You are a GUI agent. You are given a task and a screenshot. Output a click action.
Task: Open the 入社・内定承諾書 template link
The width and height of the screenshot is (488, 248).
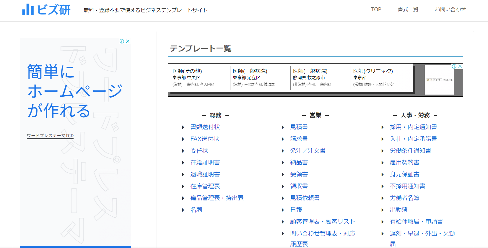coord(413,139)
